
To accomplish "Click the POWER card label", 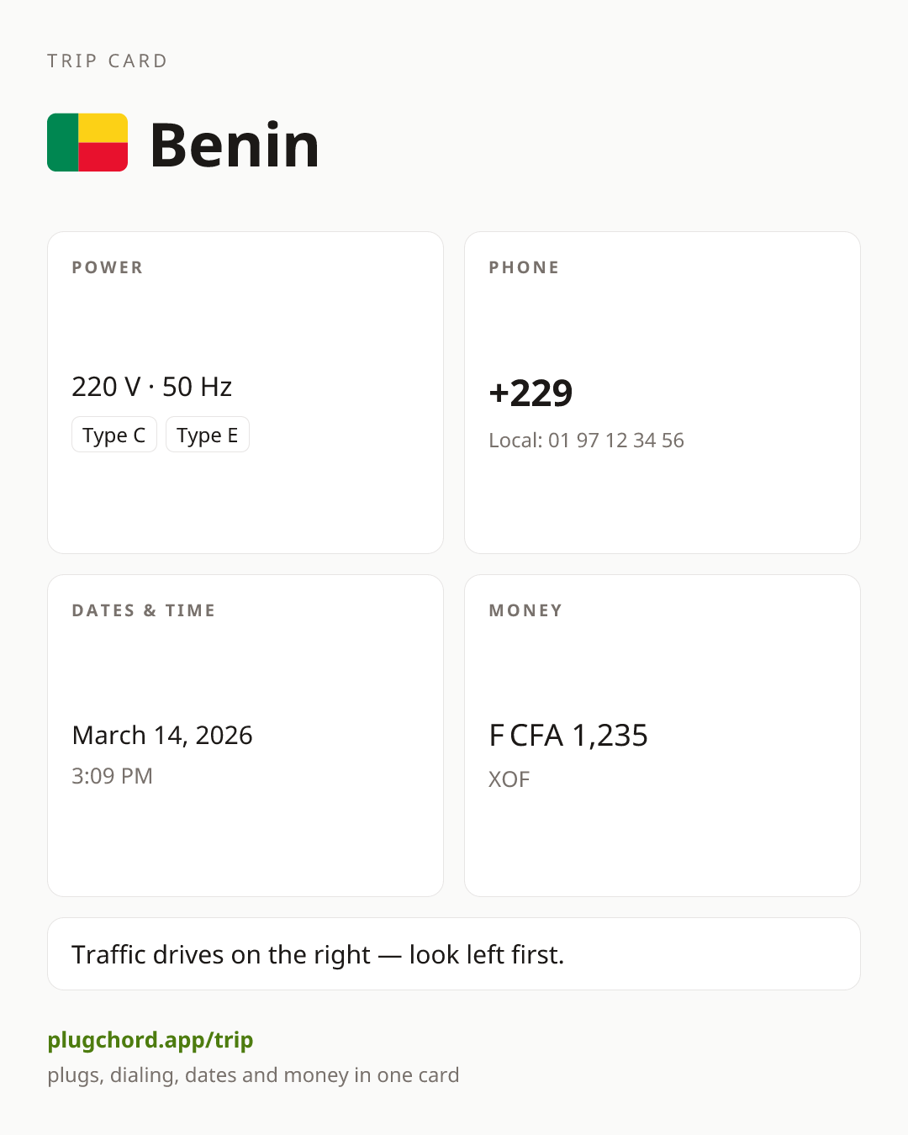I will (108, 267).
